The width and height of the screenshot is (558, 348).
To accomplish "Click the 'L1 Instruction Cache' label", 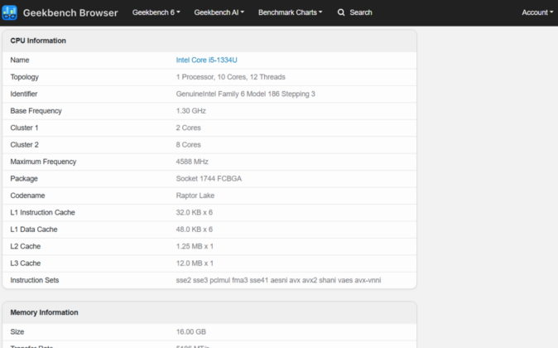I will pyautogui.click(x=43, y=213).
